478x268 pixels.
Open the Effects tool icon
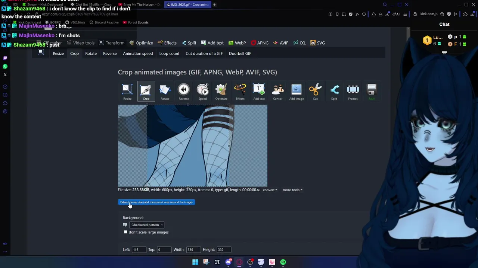(x=240, y=92)
